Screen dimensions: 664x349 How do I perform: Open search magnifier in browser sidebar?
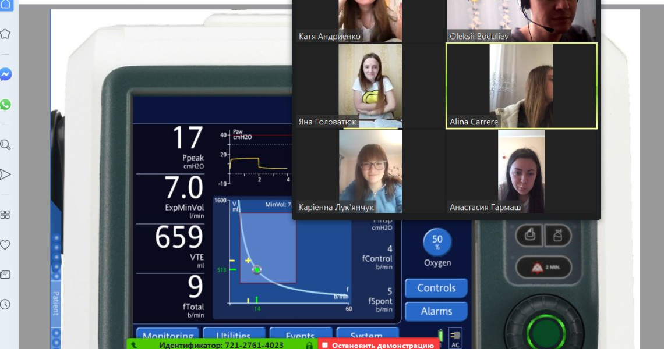click(5, 145)
